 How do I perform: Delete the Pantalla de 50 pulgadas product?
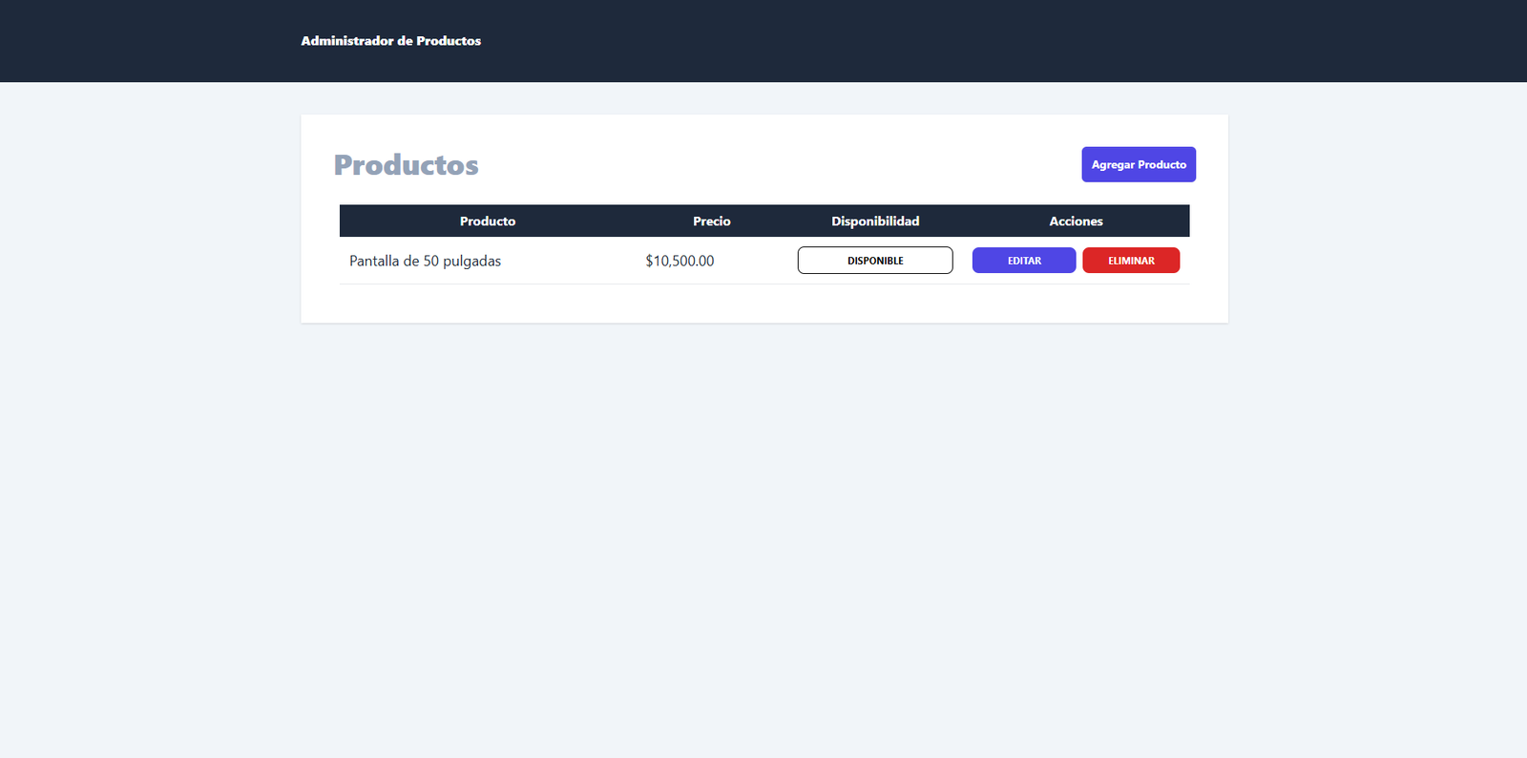[x=1130, y=261]
